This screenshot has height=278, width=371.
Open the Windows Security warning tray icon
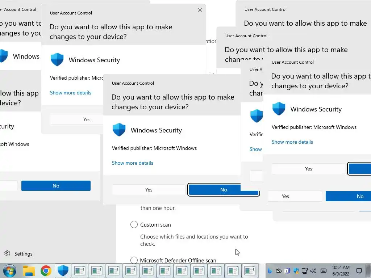(x=296, y=271)
